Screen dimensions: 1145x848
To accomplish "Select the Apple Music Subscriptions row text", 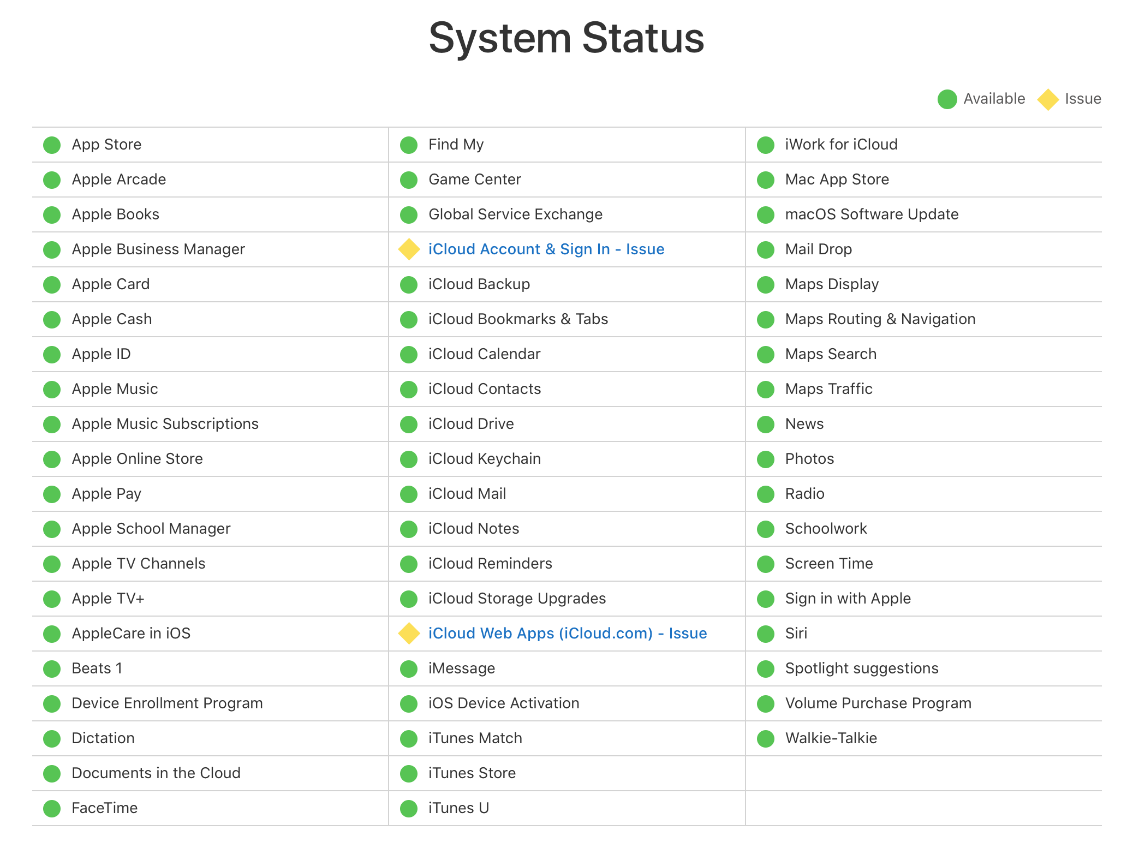I will point(165,424).
